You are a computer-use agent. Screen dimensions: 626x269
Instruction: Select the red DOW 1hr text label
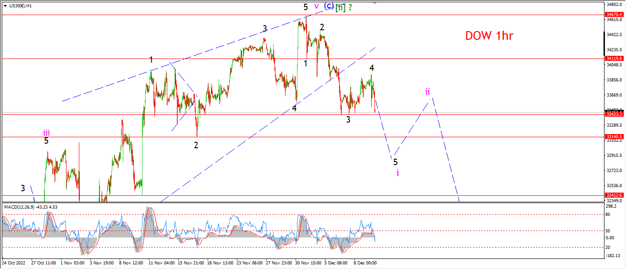pos(489,36)
